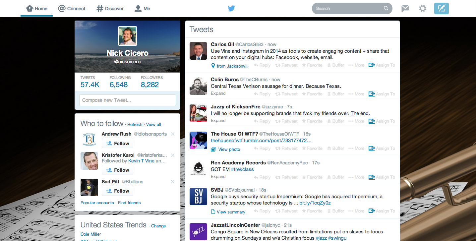
Task: Open More on Jazzy of KicksonFire's tweet
Action: (356, 121)
